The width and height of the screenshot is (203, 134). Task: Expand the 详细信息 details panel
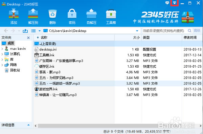[x=28, y=125]
